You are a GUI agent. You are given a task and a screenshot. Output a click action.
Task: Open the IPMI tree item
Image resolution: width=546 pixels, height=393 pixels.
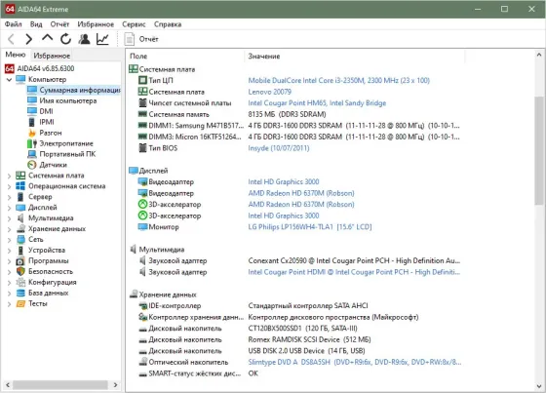tap(47, 122)
